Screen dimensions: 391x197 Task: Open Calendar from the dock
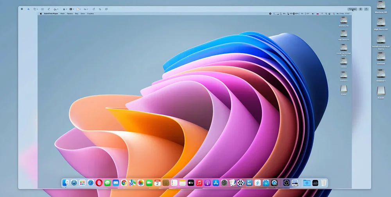point(157,183)
